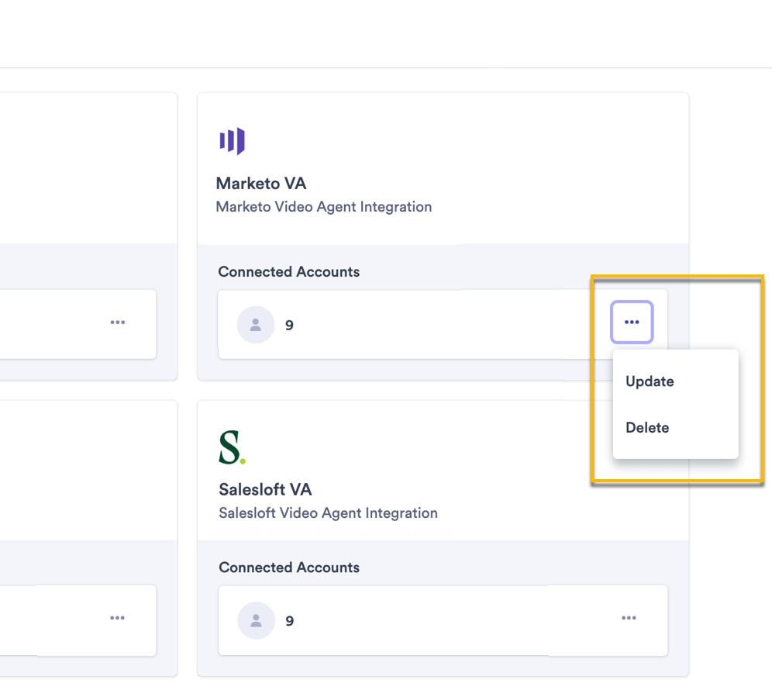Choose Delete from the dropdown menu
Viewport: 772px width, 690px height.
click(x=647, y=427)
